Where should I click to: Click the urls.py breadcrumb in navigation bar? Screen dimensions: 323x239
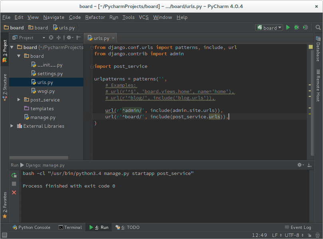click(x=64, y=28)
